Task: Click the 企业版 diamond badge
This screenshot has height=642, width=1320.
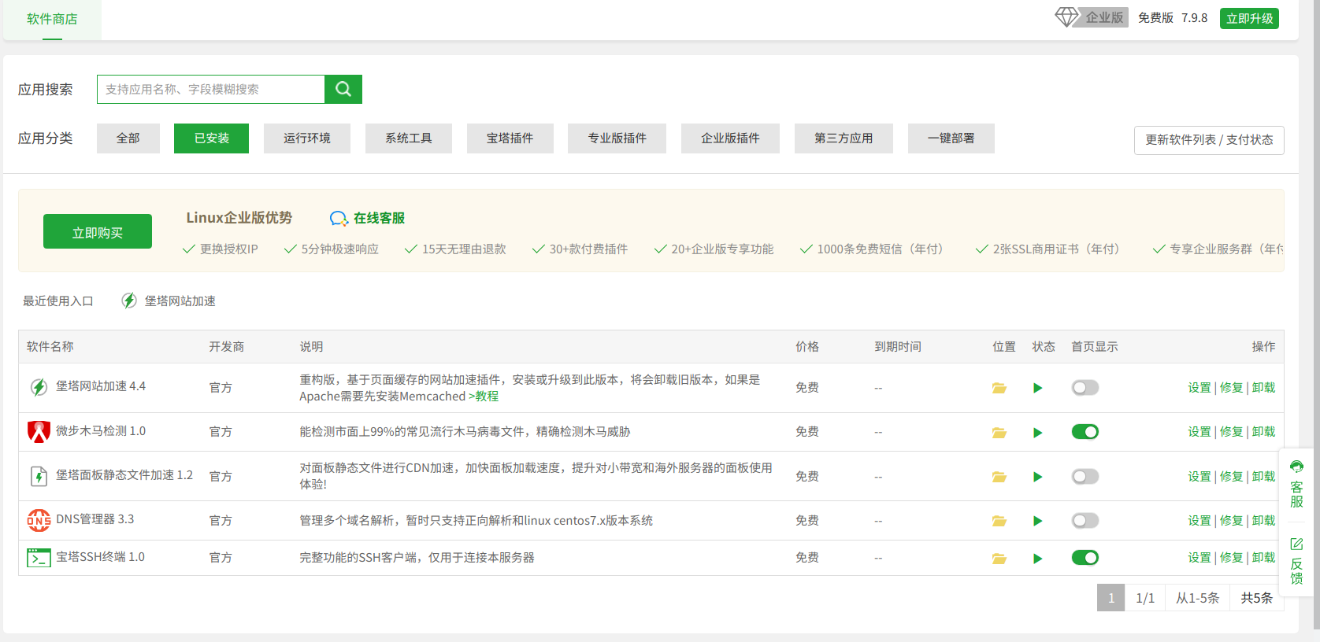Action: pyautogui.click(x=1092, y=17)
